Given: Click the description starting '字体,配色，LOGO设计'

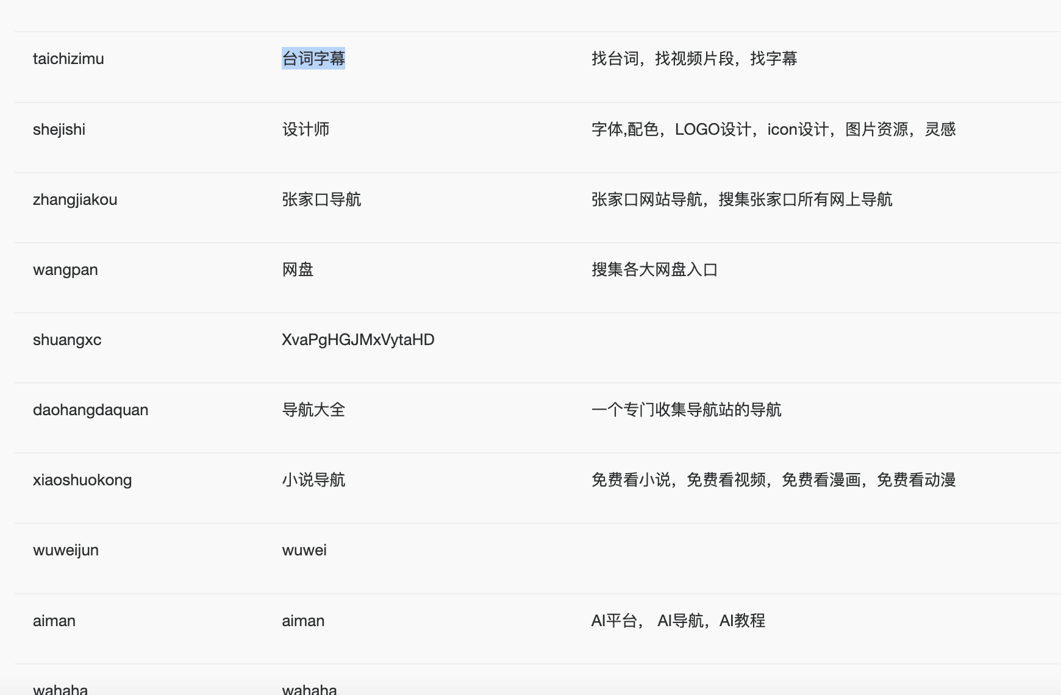Looking at the screenshot, I should coord(773,129).
